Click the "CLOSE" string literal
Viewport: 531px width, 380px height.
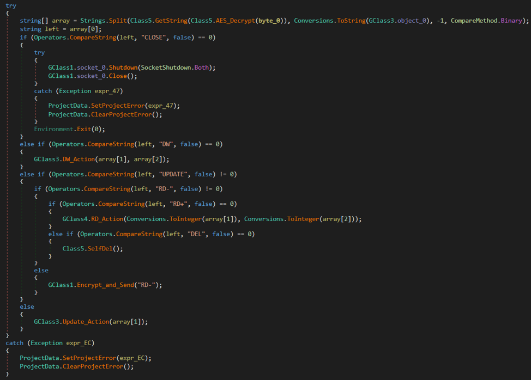154,38
